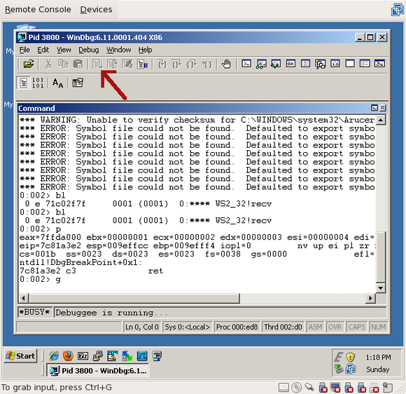Open the View menu

(x=64, y=50)
